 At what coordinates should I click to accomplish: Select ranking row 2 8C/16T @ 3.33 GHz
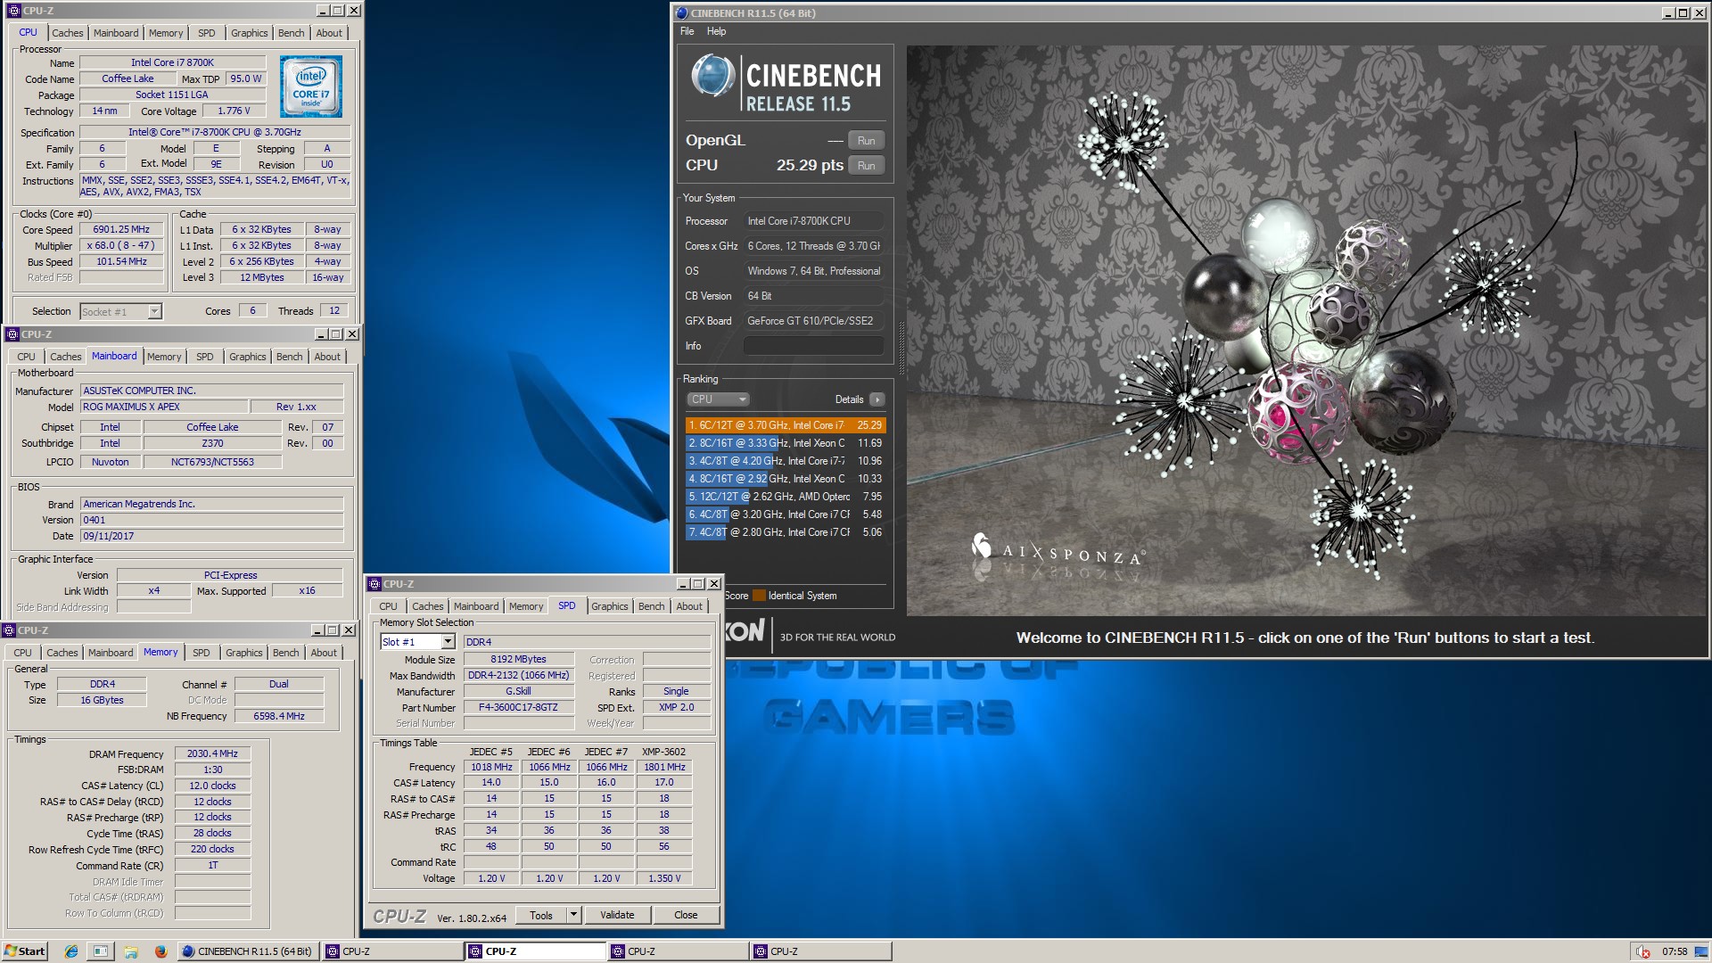click(785, 443)
